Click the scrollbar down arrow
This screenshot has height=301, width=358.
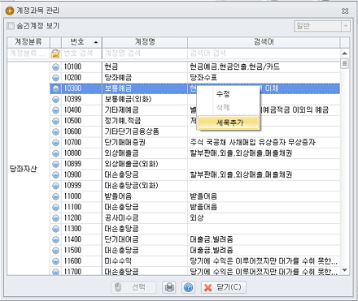[x=344, y=270]
